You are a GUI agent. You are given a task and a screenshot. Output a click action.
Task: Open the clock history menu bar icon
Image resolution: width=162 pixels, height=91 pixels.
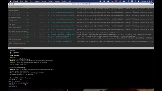(x=120, y=1)
